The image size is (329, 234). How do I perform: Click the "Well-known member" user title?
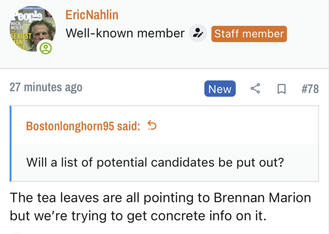pyautogui.click(x=125, y=34)
